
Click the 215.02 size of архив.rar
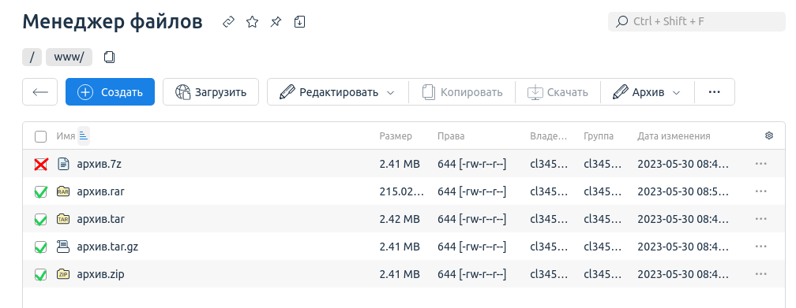tap(401, 191)
